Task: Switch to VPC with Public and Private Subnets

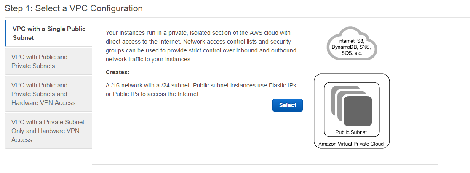Action: pos(48,61)
